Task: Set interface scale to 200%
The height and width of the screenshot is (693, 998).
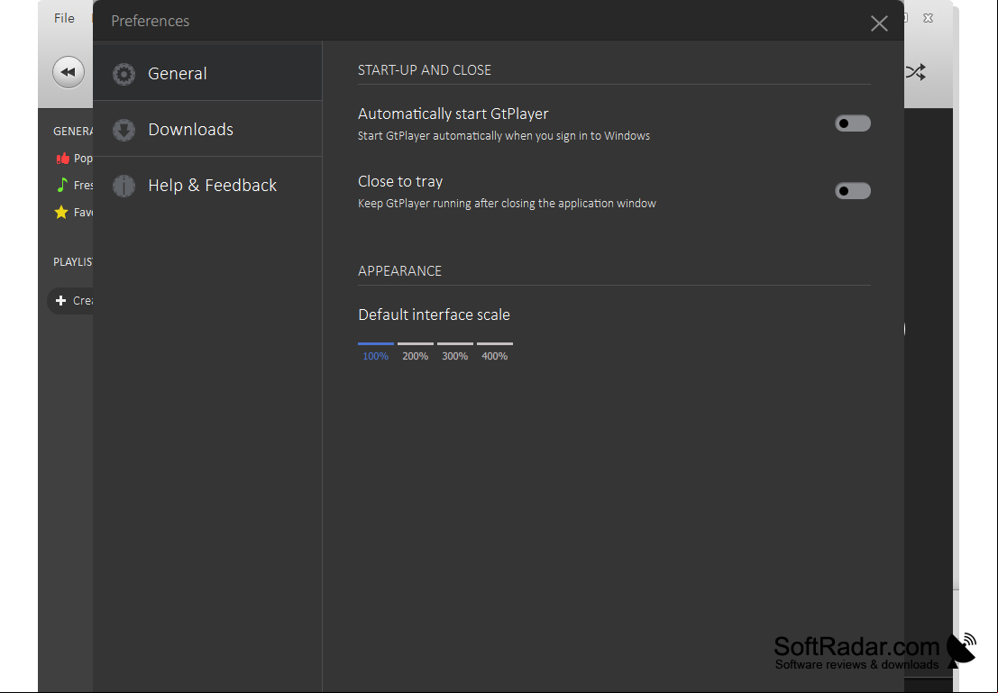Action: click(415, 352)
